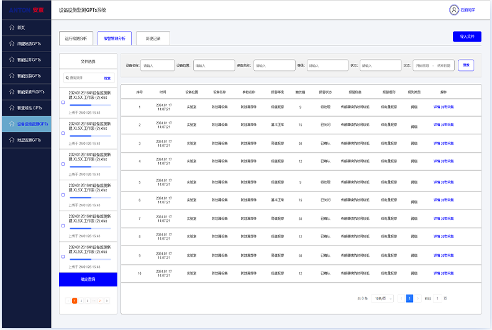Open 智能压裂GPTs sidebar icon
The height and width of the screenshot is (330, 492).
click(12, 76)
